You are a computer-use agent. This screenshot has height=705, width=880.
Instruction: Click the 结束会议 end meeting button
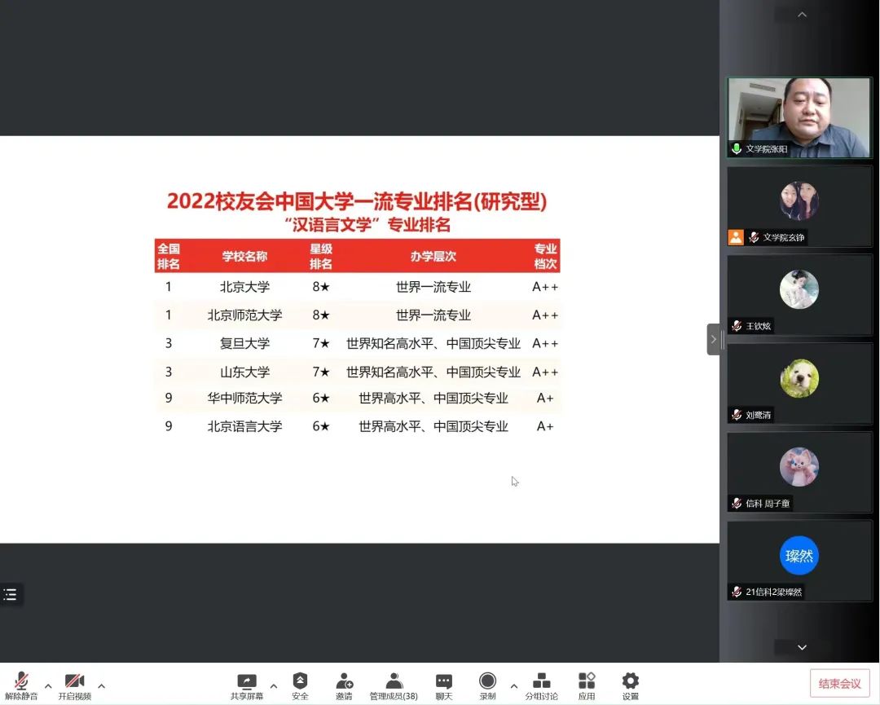[x=839, y=683]
